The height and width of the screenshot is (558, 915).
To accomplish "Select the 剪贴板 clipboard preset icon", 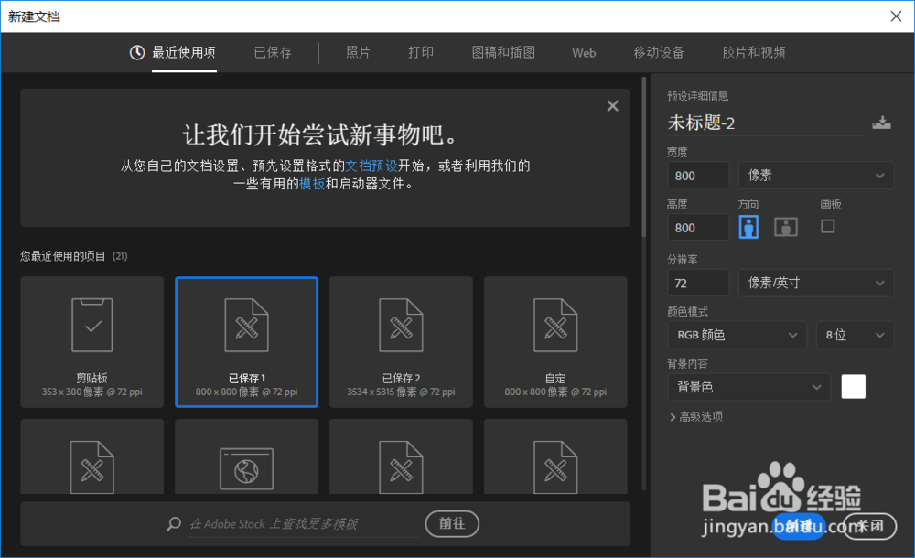I will pos(92,325).
